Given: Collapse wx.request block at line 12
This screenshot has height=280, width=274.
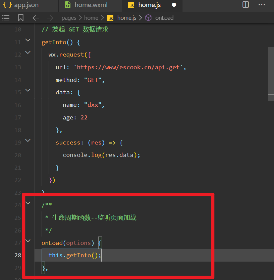Looking at the screenshot, I should [x=28, y=53].
